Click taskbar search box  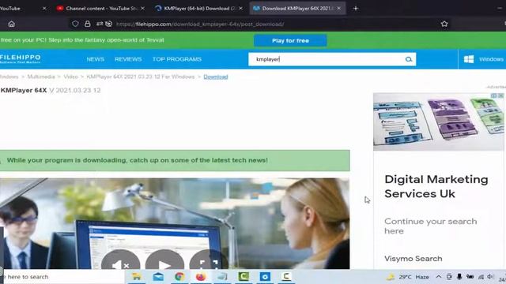click(63, 277)
